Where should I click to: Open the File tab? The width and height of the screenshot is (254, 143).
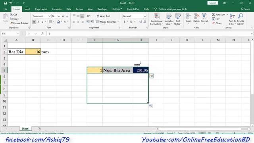click(x=5, y=9)
